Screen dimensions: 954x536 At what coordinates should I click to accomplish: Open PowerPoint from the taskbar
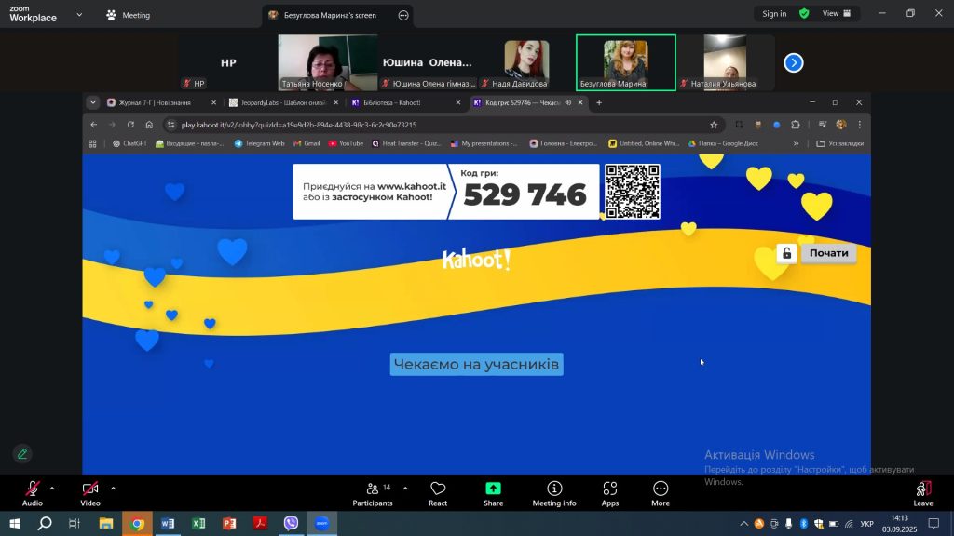(229, 523)
